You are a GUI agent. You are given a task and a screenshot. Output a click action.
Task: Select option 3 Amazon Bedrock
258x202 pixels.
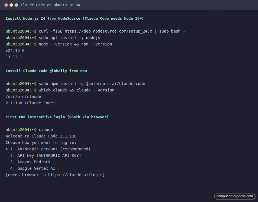[30, 162]
